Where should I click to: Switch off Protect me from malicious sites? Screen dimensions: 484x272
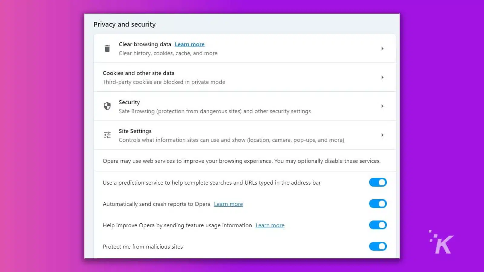pyautogui.click(x=378, y=246)
